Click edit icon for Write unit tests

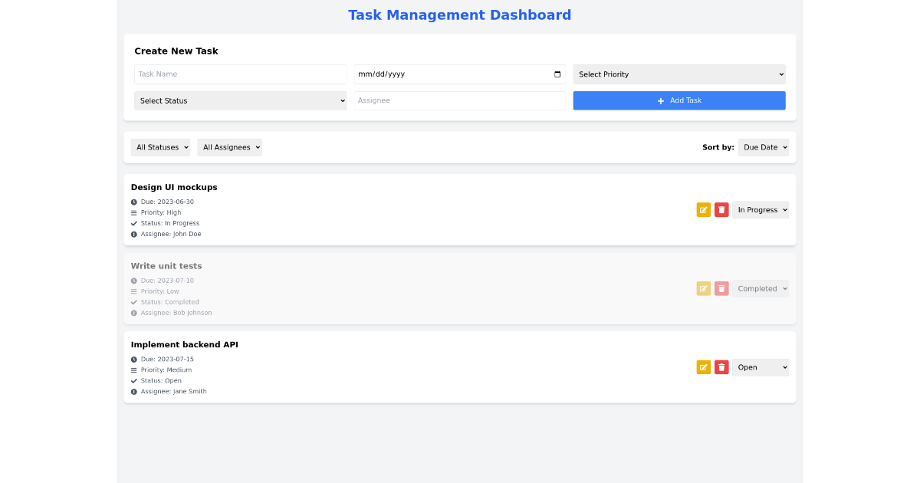coord(703,289)
